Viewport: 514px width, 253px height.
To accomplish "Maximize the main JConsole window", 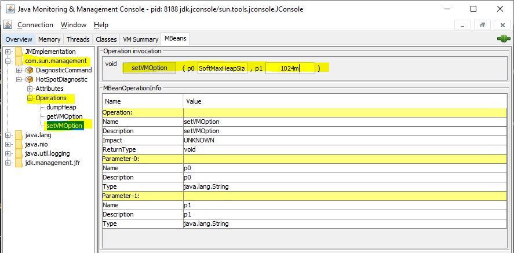I will (x=473, y=9).
